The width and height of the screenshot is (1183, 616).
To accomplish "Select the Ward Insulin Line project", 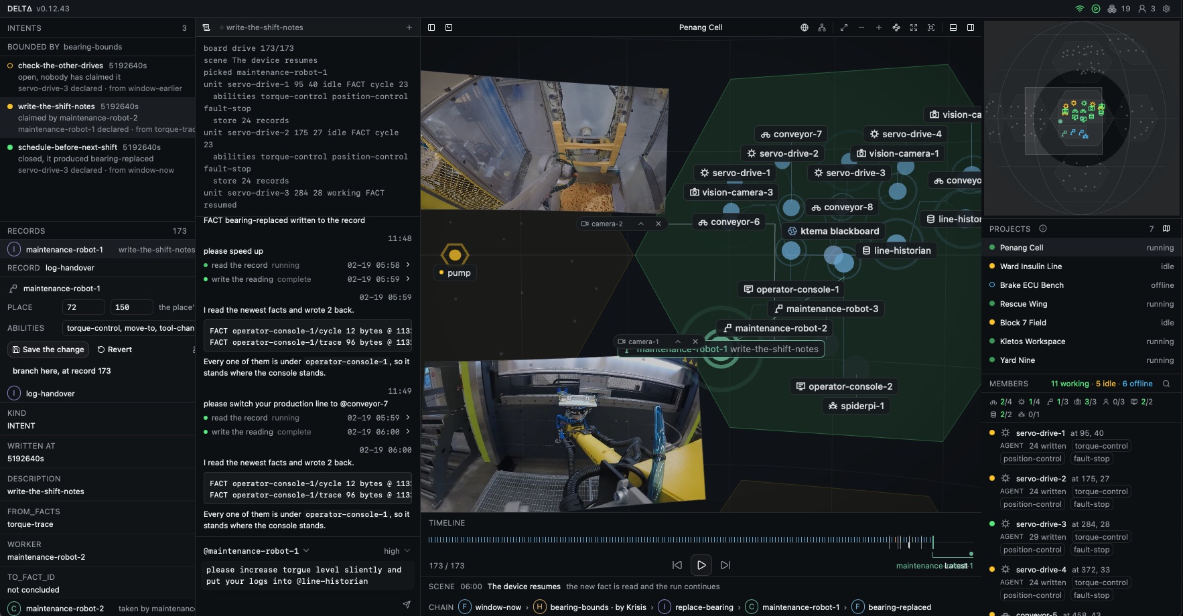I will tap(1082, 266).
